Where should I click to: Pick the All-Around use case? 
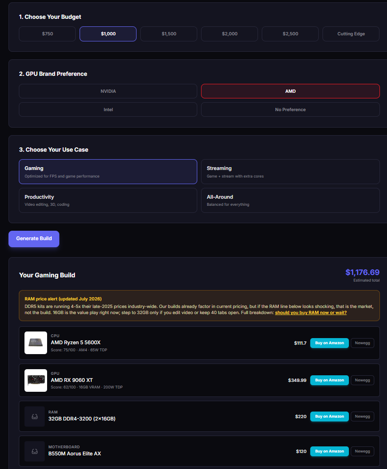coord(290,201)
